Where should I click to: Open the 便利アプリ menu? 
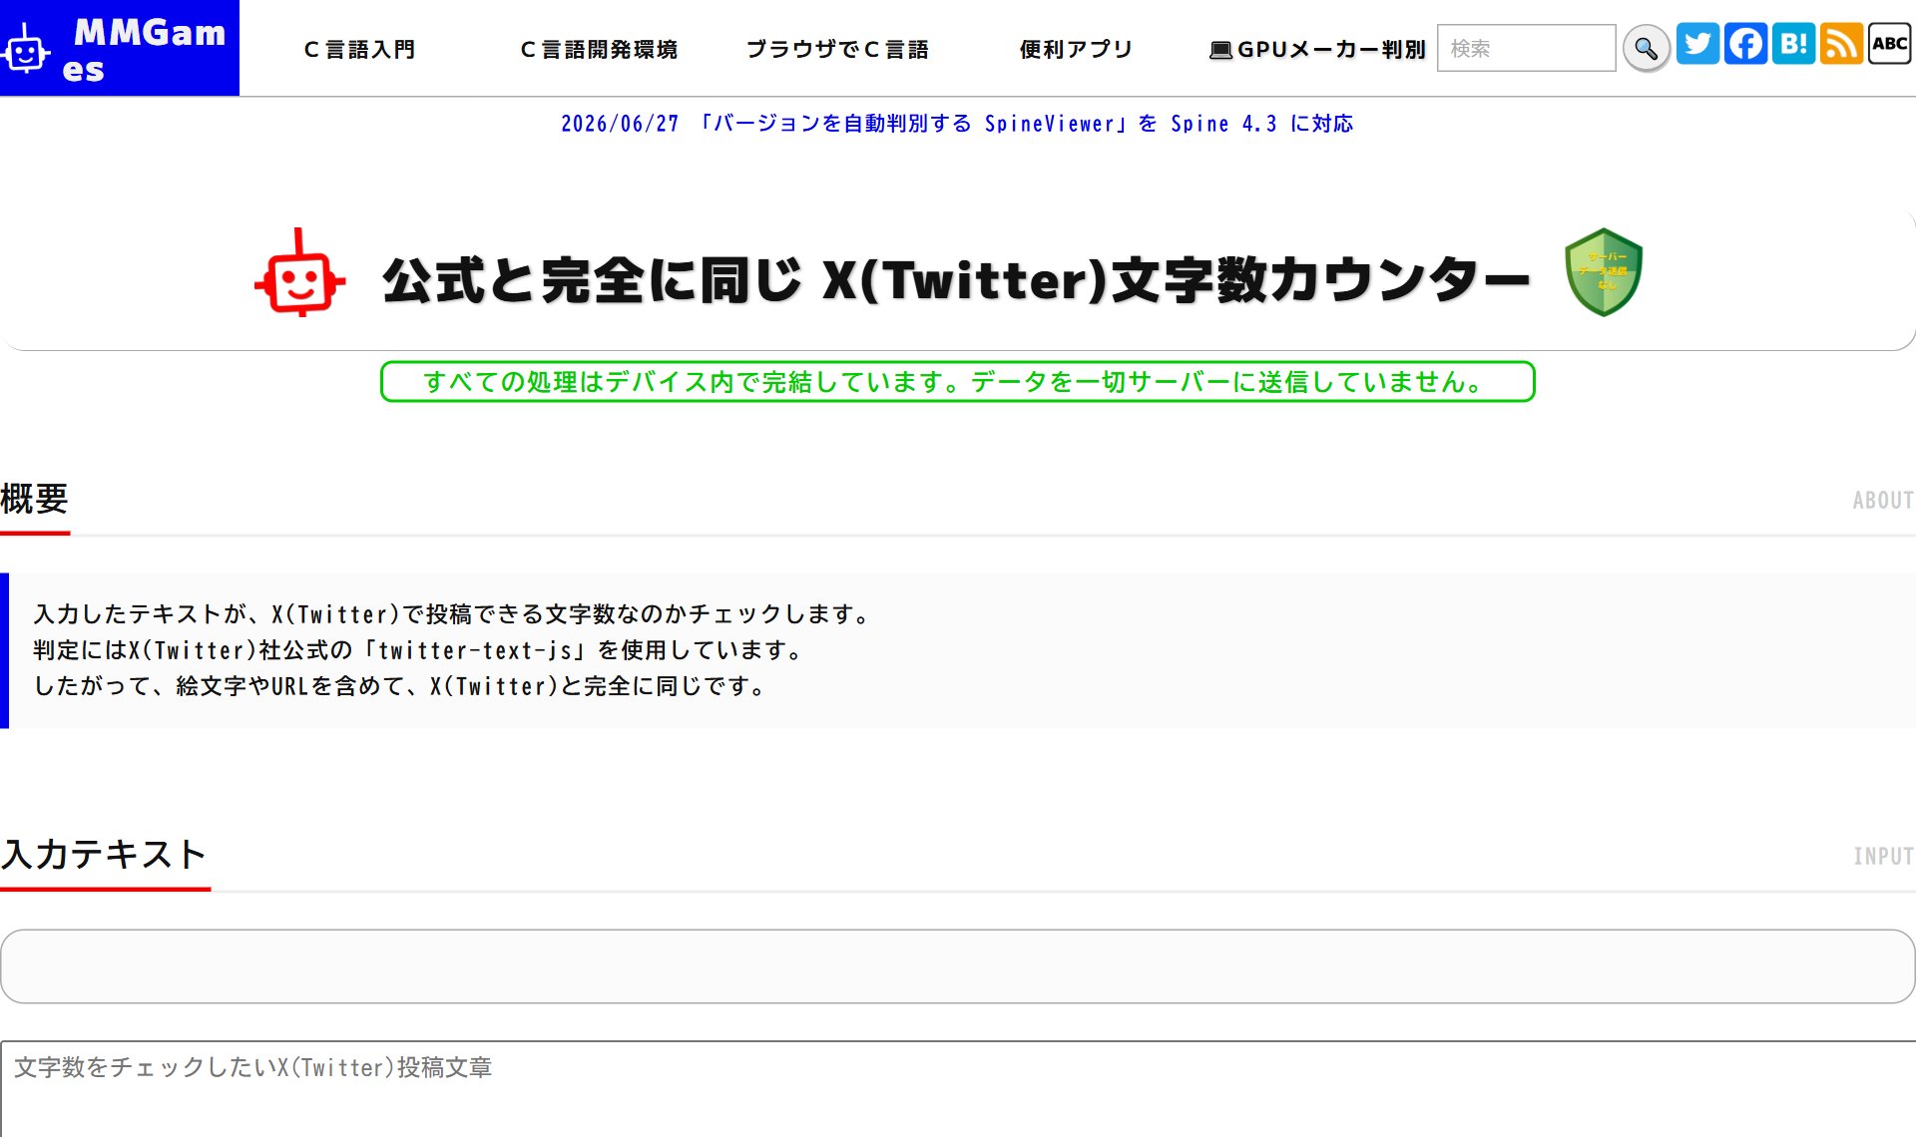[1077, 49]
